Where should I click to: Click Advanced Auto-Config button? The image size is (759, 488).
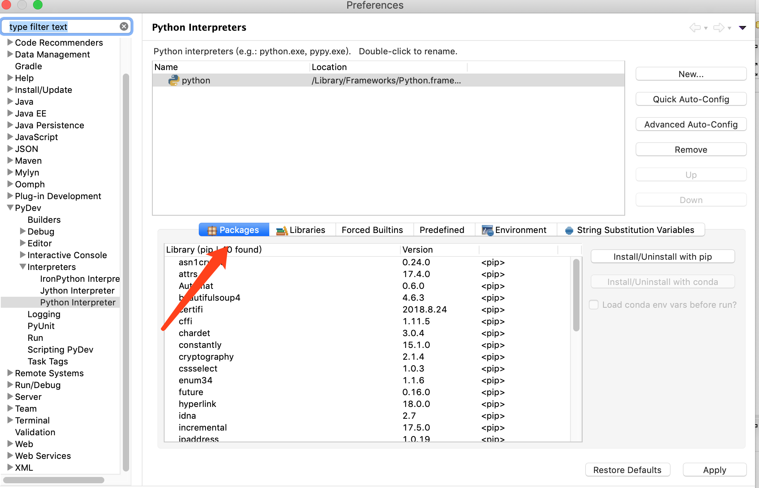click(x=691, y=124)
